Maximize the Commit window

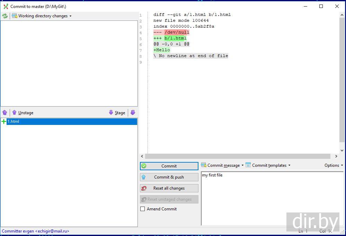tap(321, 6)
